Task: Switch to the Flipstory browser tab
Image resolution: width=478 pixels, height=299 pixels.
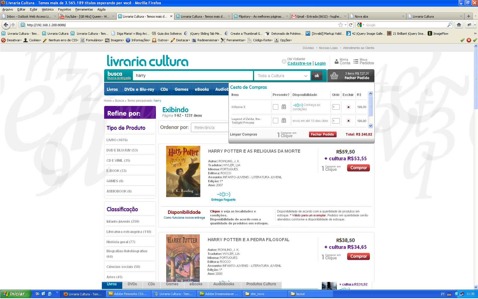Action: [x=261, y=16]
